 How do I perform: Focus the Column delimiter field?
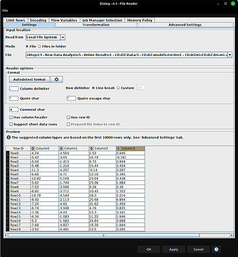pos(14,88)
